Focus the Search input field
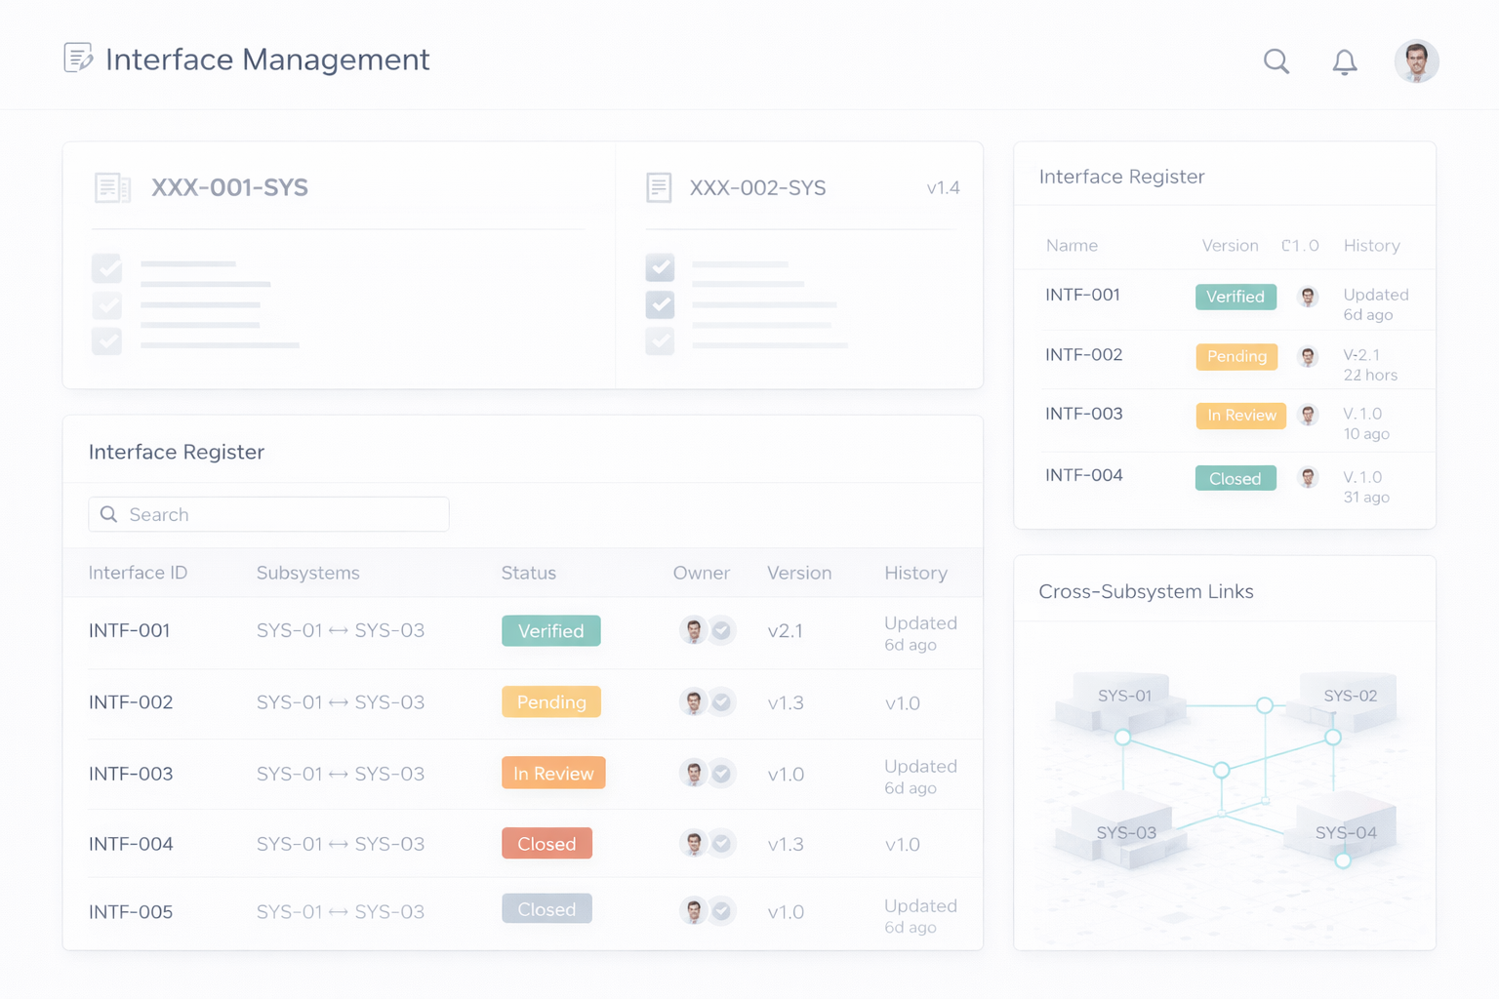This screenshot has width=1499, height=999. [x=268, y=514]
